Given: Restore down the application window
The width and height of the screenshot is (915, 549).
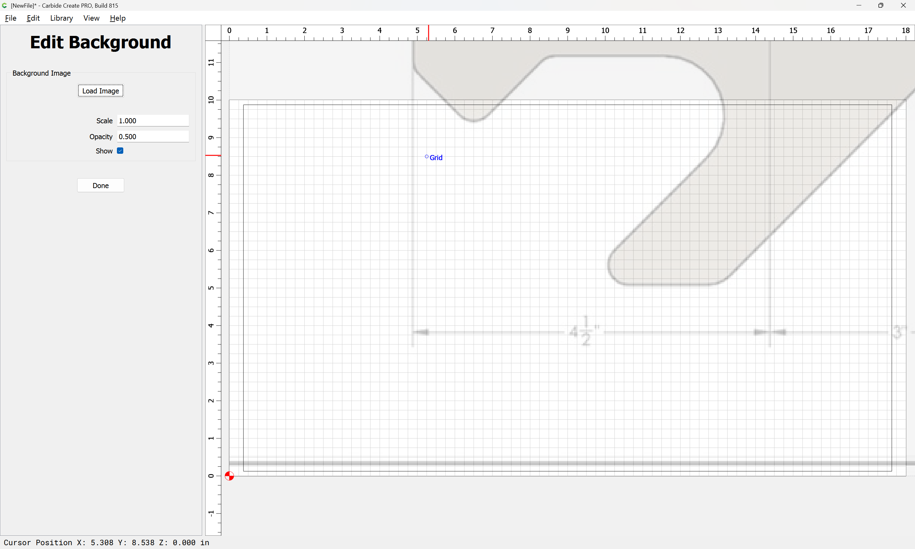Looking at the screenshot, I should (881, 5).
